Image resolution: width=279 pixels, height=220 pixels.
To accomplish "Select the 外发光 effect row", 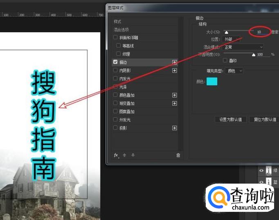I will point(145,120).
